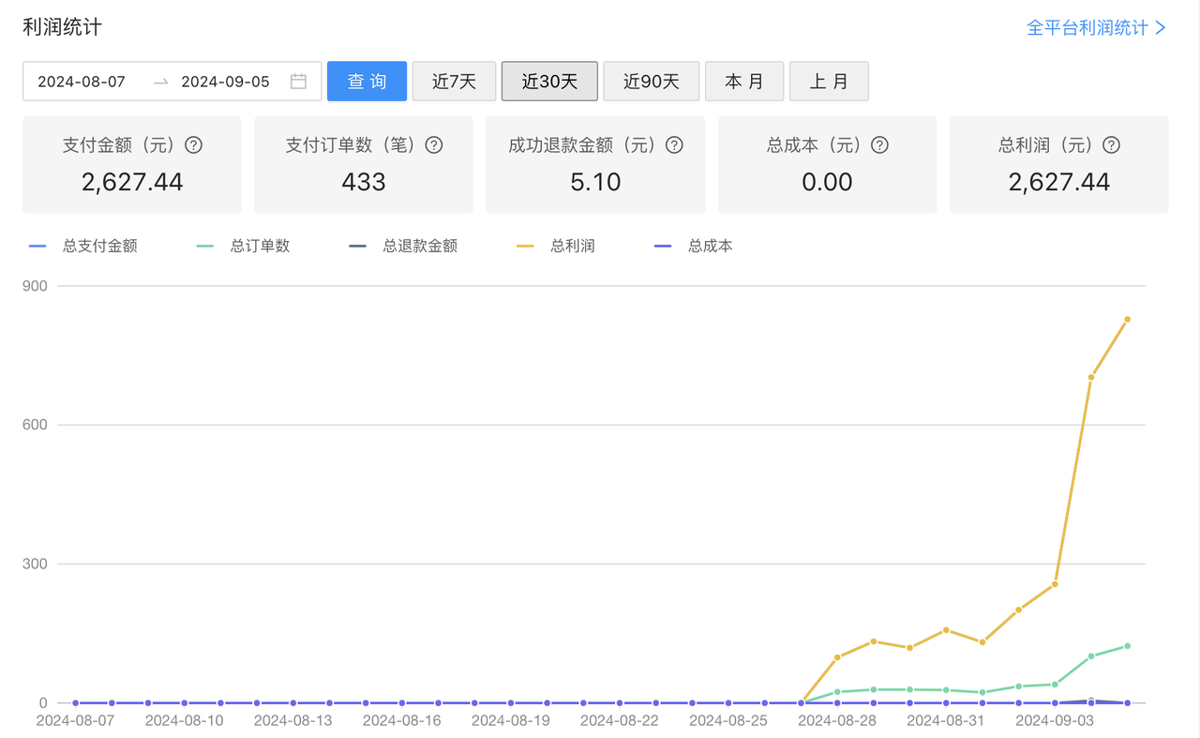Click the 查询 button
The image size is (1200, 738).
click(x=367, y=81)
